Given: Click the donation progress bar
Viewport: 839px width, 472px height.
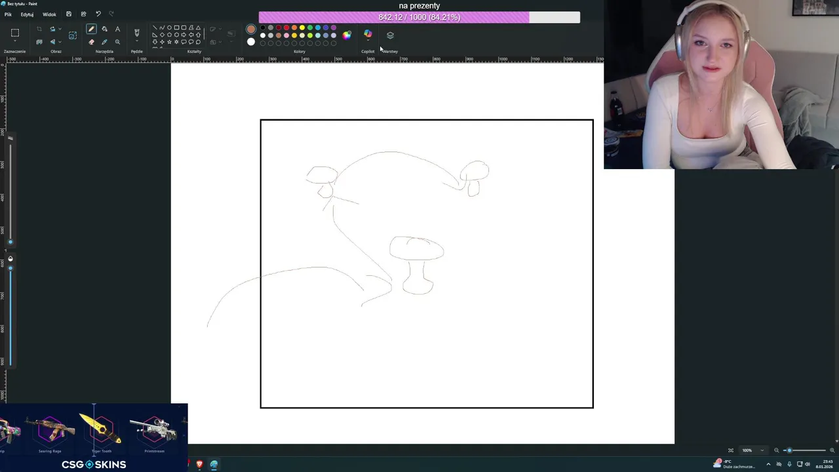Looking at the screenshot, I should [x=419, y=18].
